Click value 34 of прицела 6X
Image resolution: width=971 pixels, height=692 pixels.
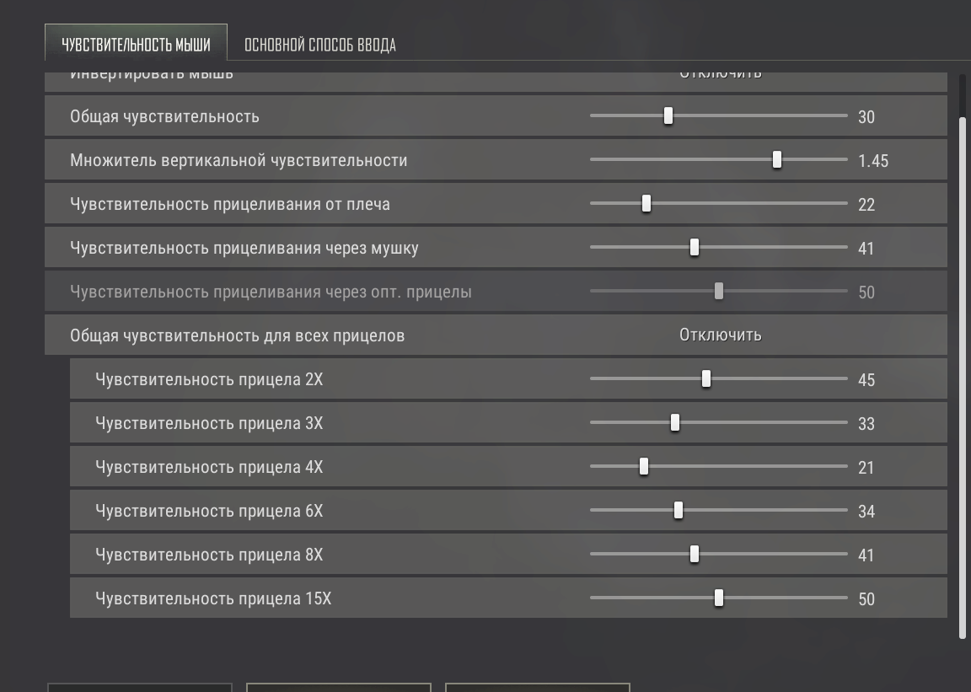coord(866,512)
